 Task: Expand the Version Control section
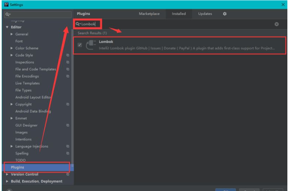[x=7, y=174]
